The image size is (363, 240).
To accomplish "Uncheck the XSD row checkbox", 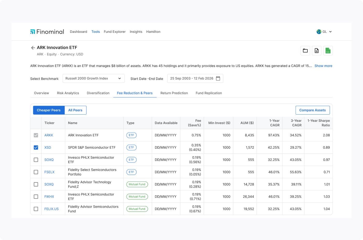I will (x=36, y=147).
